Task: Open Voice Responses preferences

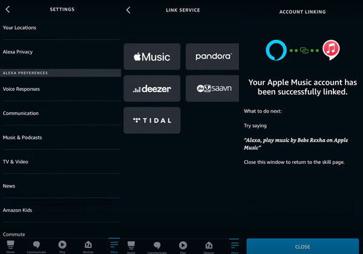Action: coord(60,89)
